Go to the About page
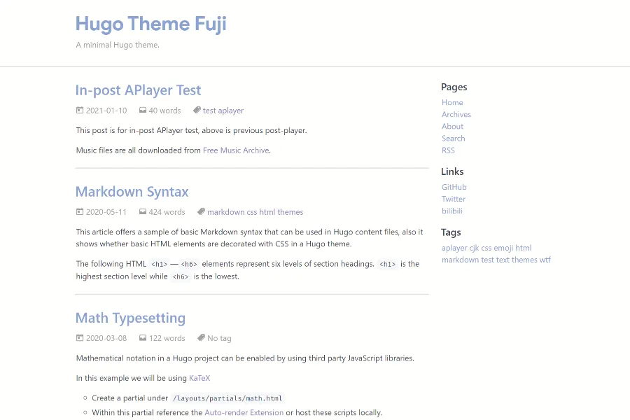The height and width of the screenshot is (420, 630). pyautogui.click(x=452, y=126)
